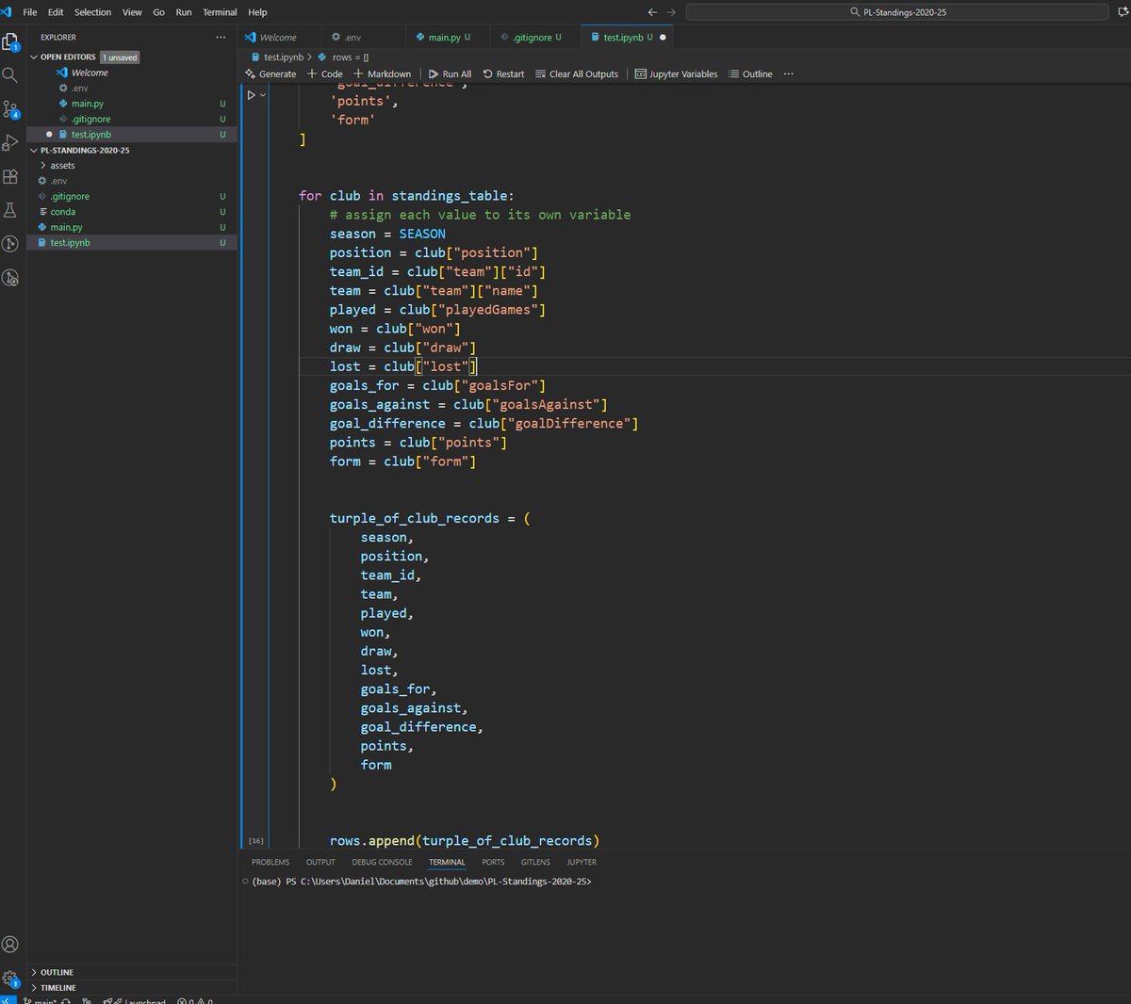Open GitLens Inspect icon in activity bar
This screenshot has width=1131, height=1004.
tap(10, 278)
